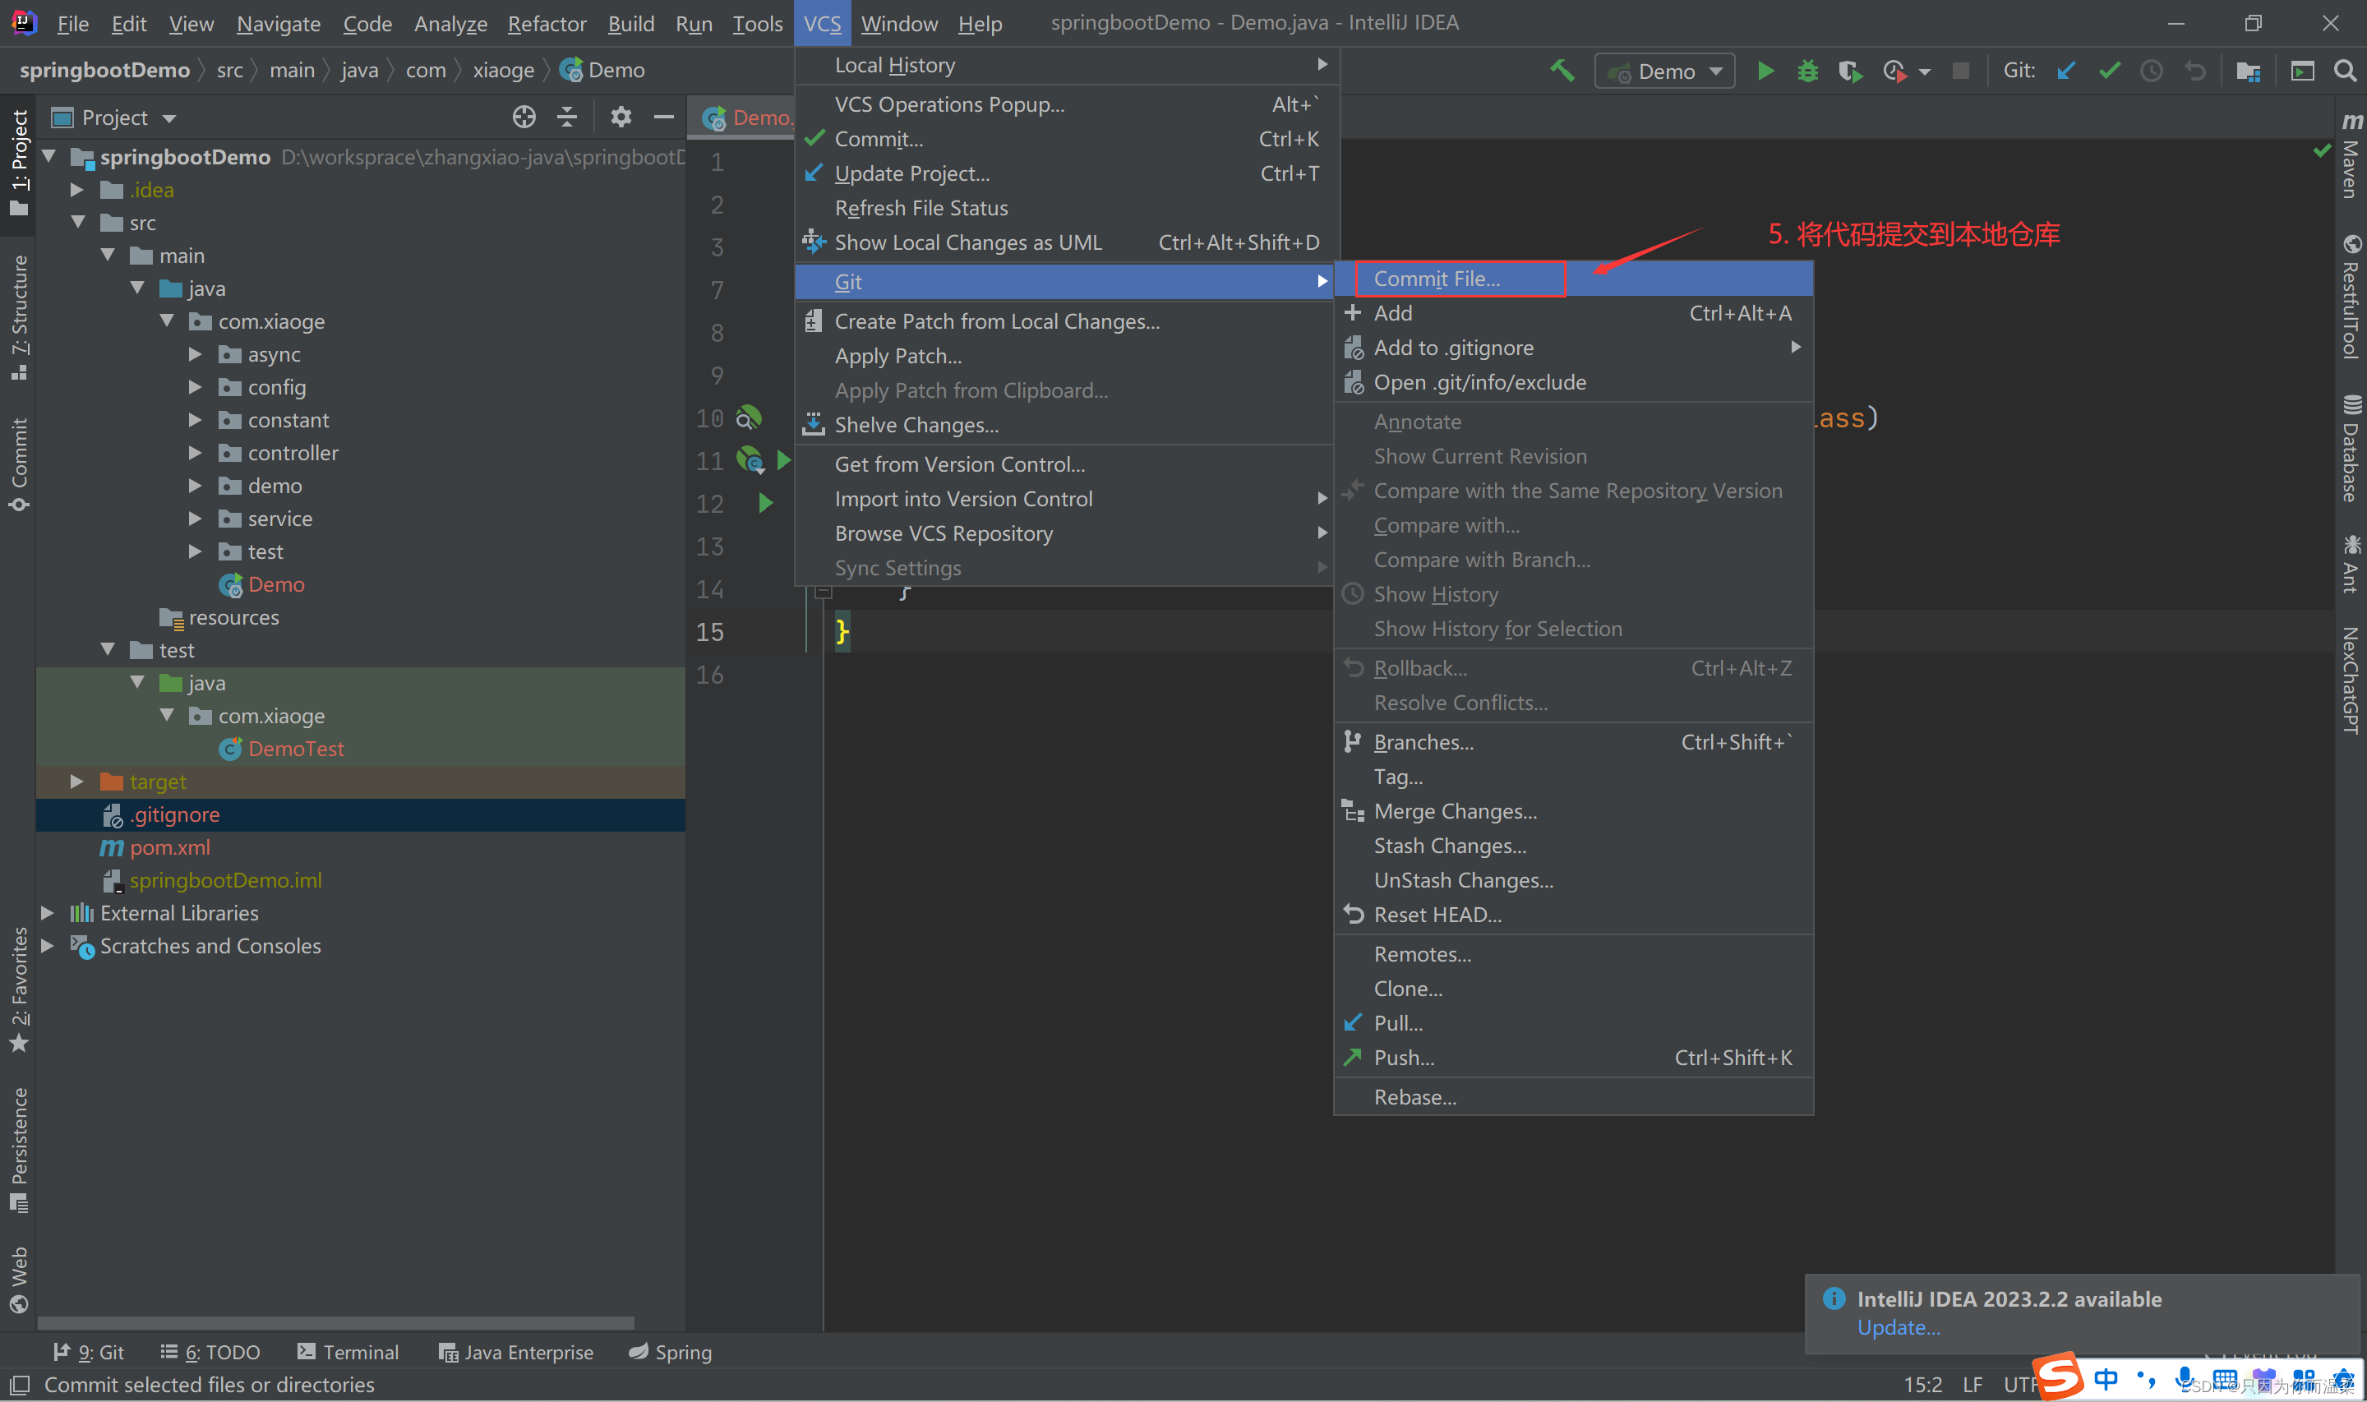Viewport: 2367px width, 1402px height.
Task: Click Collapse All icon in the Project panel
Action: pos(567,118)
